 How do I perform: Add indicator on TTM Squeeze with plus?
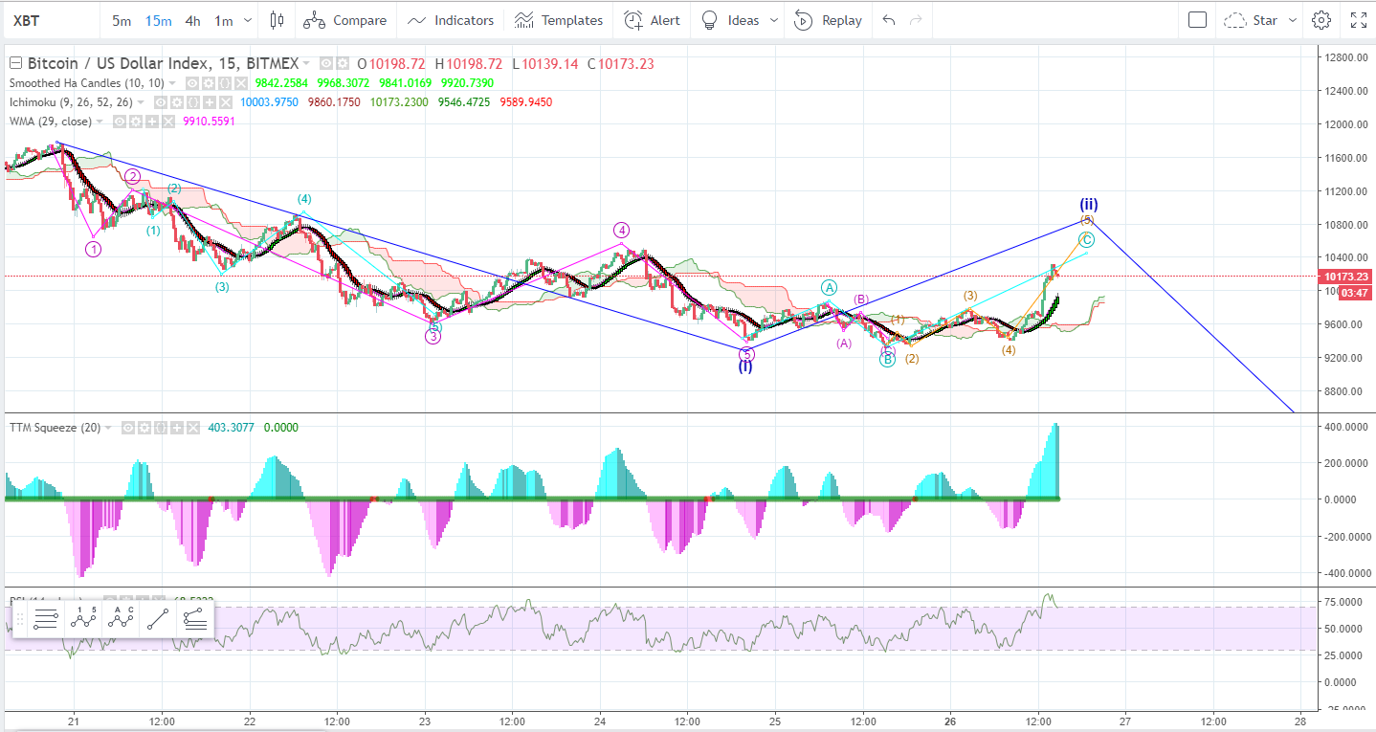(177, 428)
